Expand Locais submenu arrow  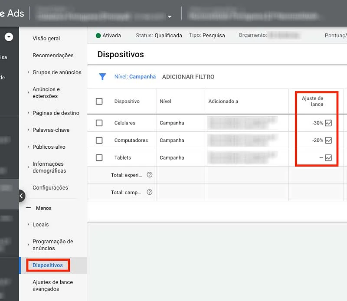28,224
